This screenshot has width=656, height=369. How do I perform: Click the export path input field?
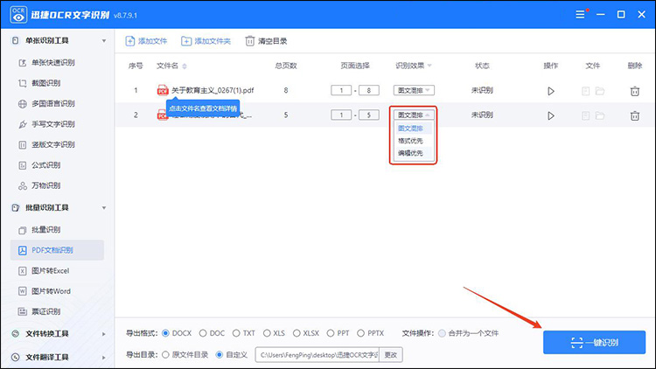click(x=318, y=355)
